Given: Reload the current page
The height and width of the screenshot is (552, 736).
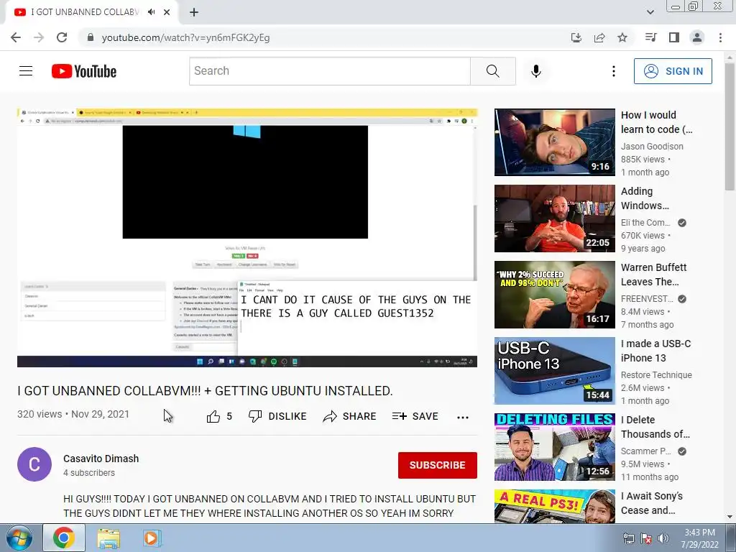Looking at the screenshot, I should click(62, 37).
